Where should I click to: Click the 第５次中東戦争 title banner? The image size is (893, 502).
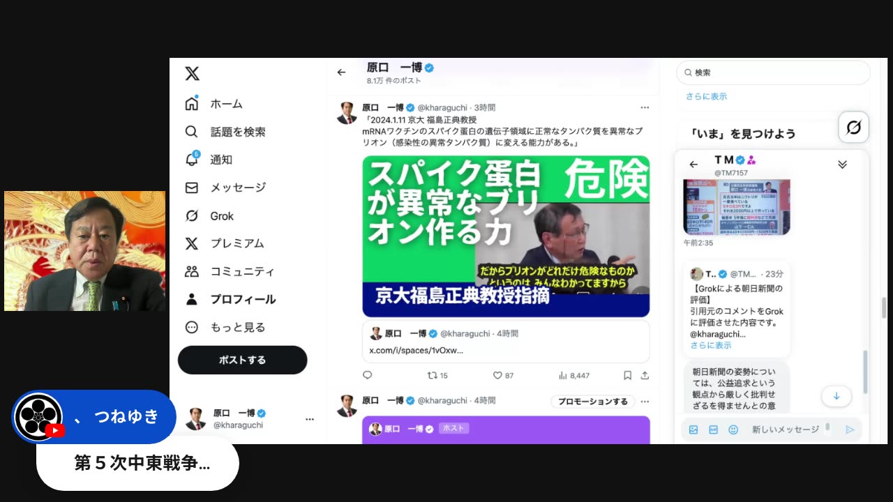coord(138,463)
